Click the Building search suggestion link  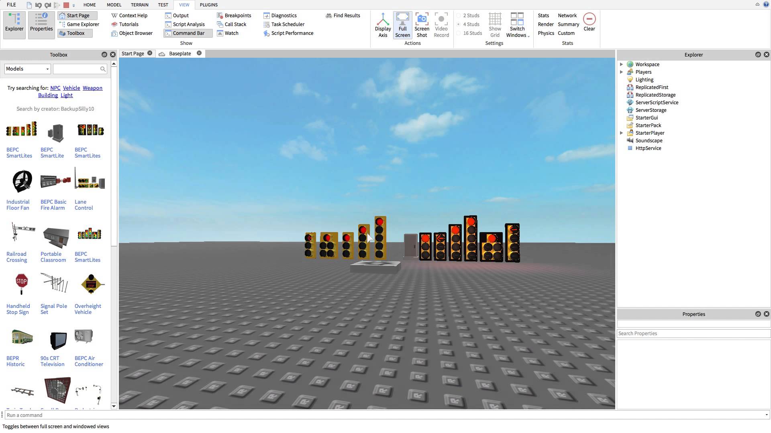[48, 95]
